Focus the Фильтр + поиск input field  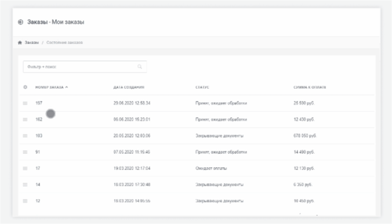click(85, 67)
